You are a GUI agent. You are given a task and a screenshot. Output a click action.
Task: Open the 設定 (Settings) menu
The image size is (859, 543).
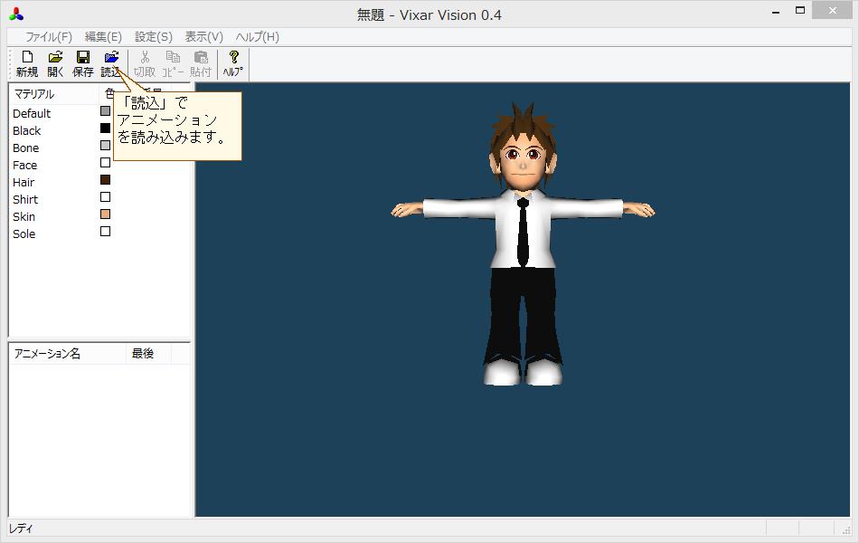(x=152, y=36)
